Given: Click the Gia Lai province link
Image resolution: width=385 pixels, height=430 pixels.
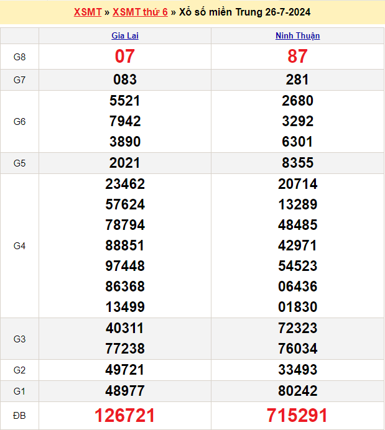Looking at the screenshot, I should point(125,36).
